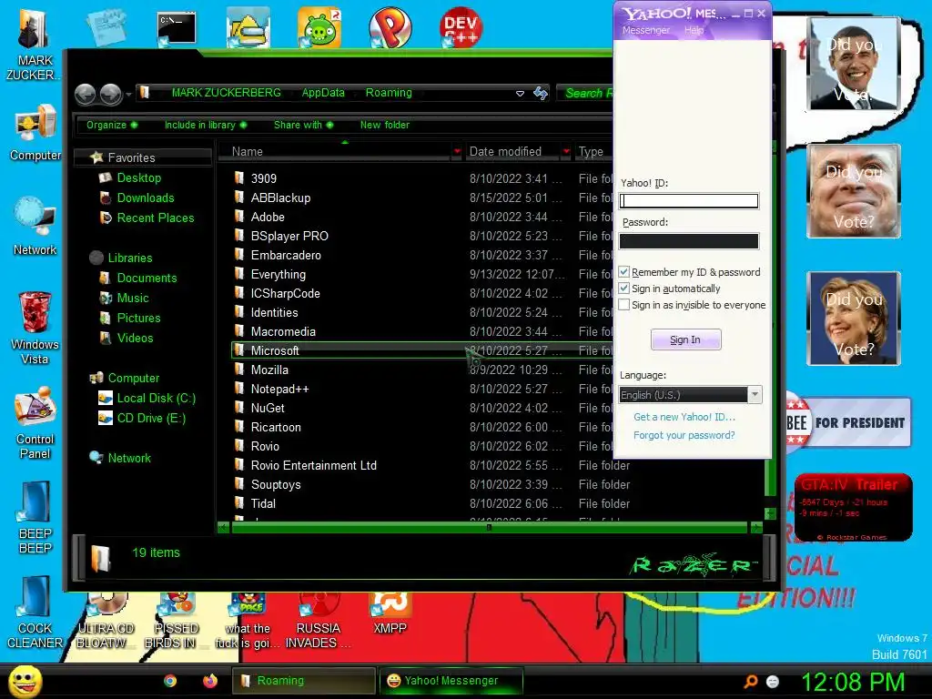Screen dimensions: 932x699
Task: Open the P pinball ball desktop shortcut
Action: [x=390, y=27]
